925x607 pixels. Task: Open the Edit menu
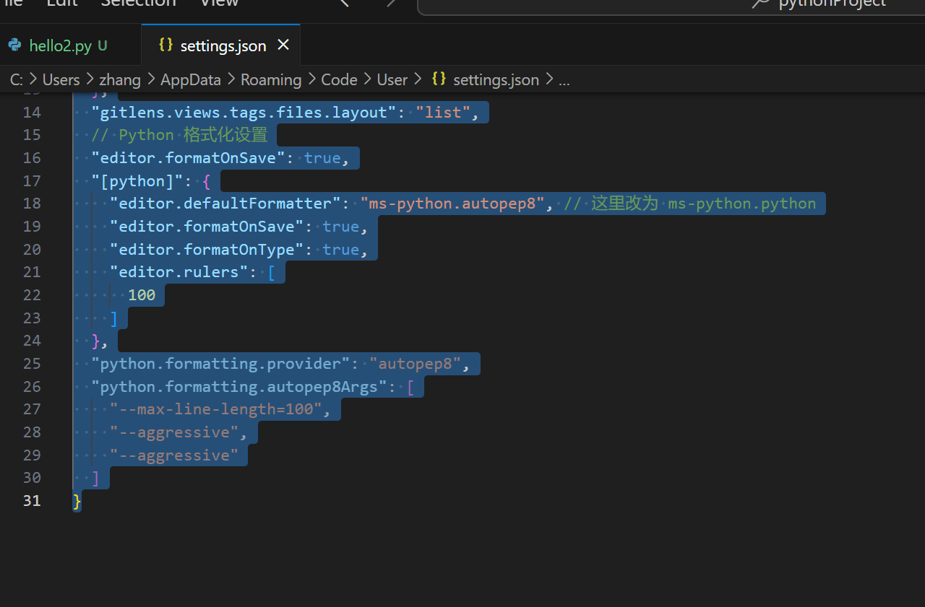[61, 4]
